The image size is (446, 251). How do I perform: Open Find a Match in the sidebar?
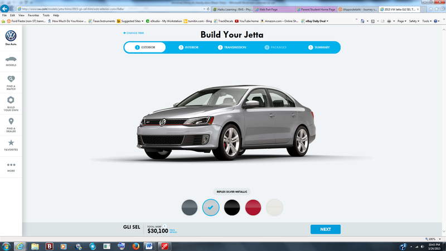(x=11, y=83)
